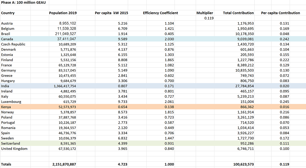Select the 'Total Contribution' header cell
This screenshot has width=306, height=168.
click(x=238, y=13)
